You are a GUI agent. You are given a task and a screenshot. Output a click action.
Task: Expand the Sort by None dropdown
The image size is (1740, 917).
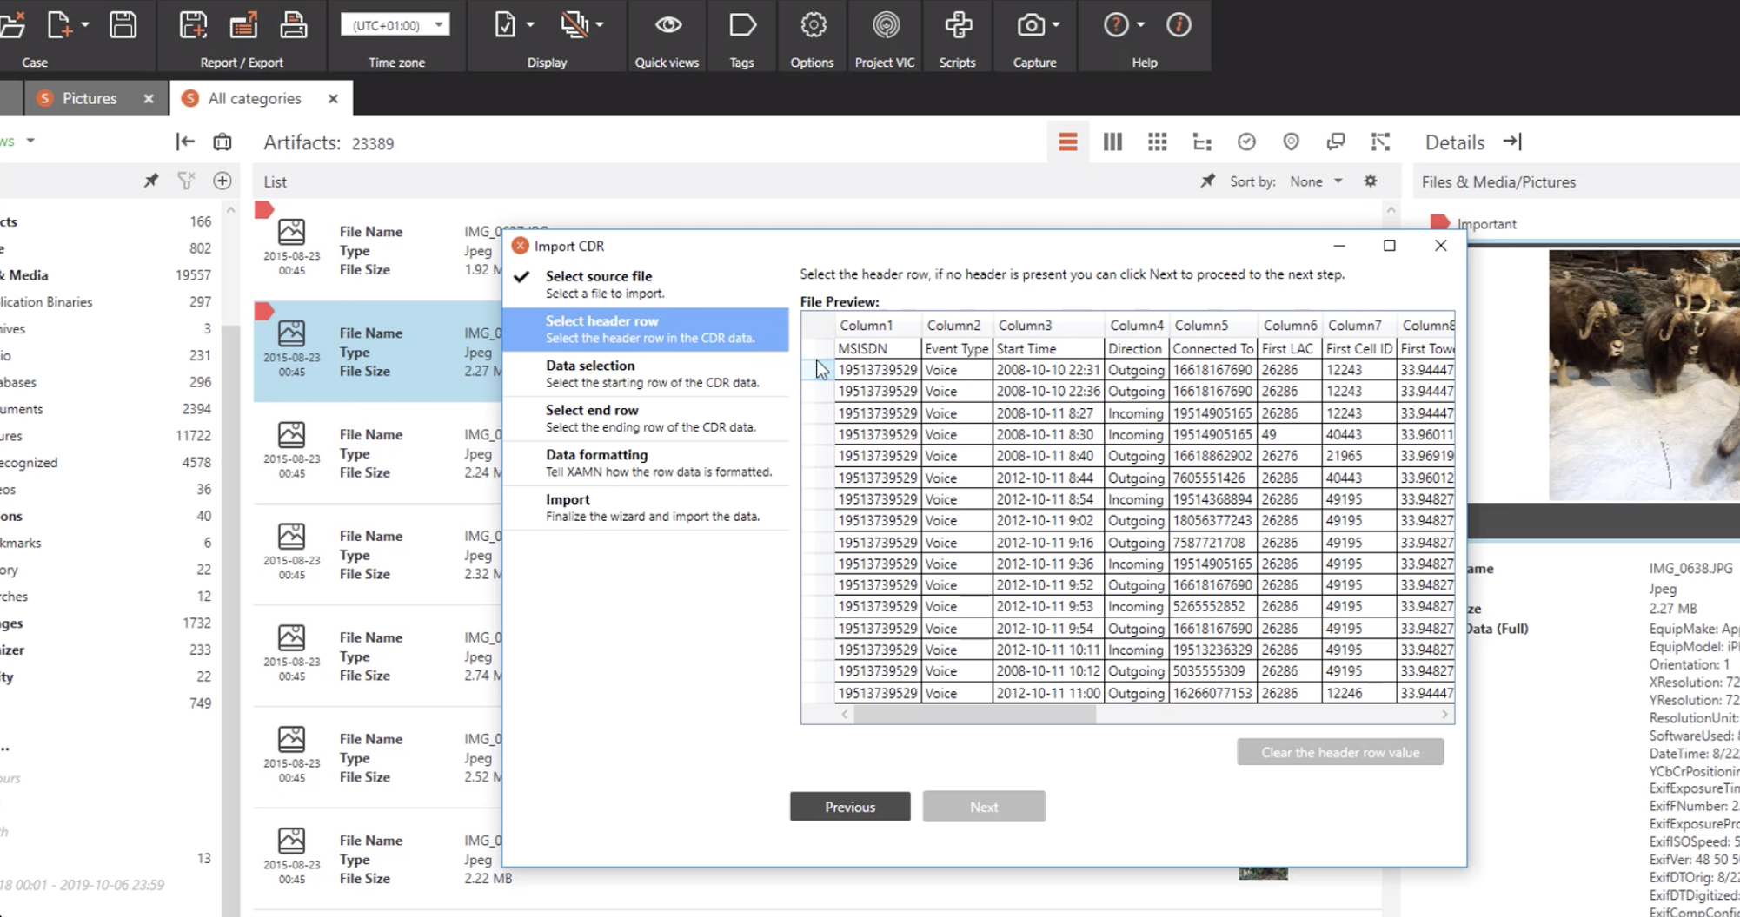tap(1316, 181)
